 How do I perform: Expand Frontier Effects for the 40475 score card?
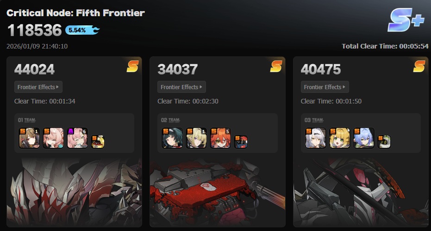325,87
